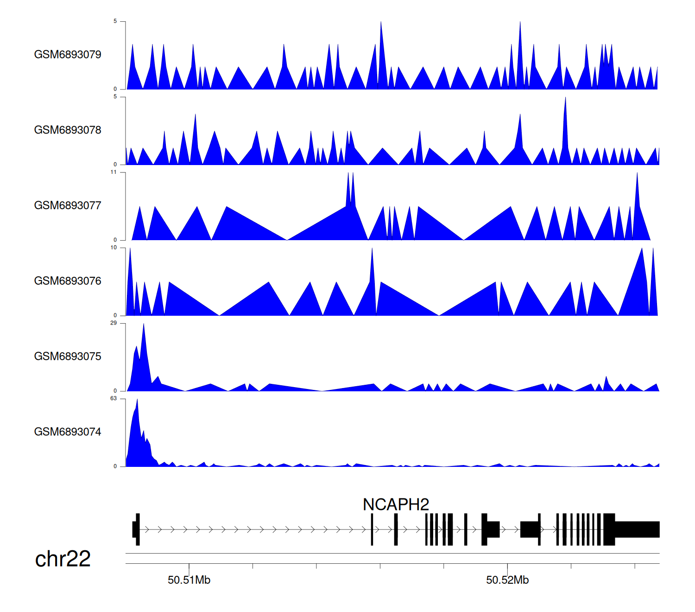The image size is (695, 612).
Task: Select the GSM6893076 track name
Action: [x=68, y=281]
